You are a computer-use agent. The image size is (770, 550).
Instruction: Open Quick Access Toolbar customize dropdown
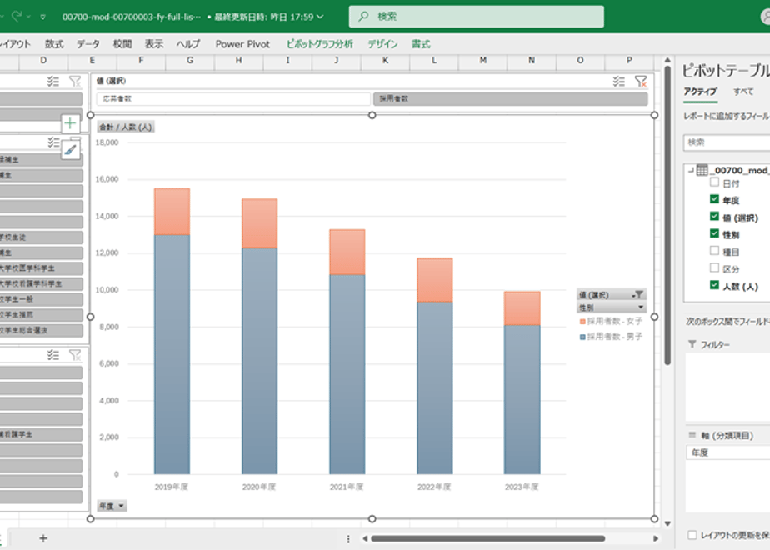point(43,17)
